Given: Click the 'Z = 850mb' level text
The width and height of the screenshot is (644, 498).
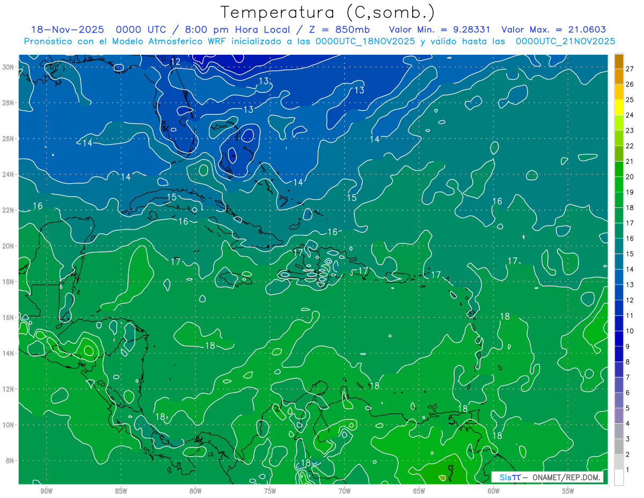Looking at the screenshot, I should point(337,30).
